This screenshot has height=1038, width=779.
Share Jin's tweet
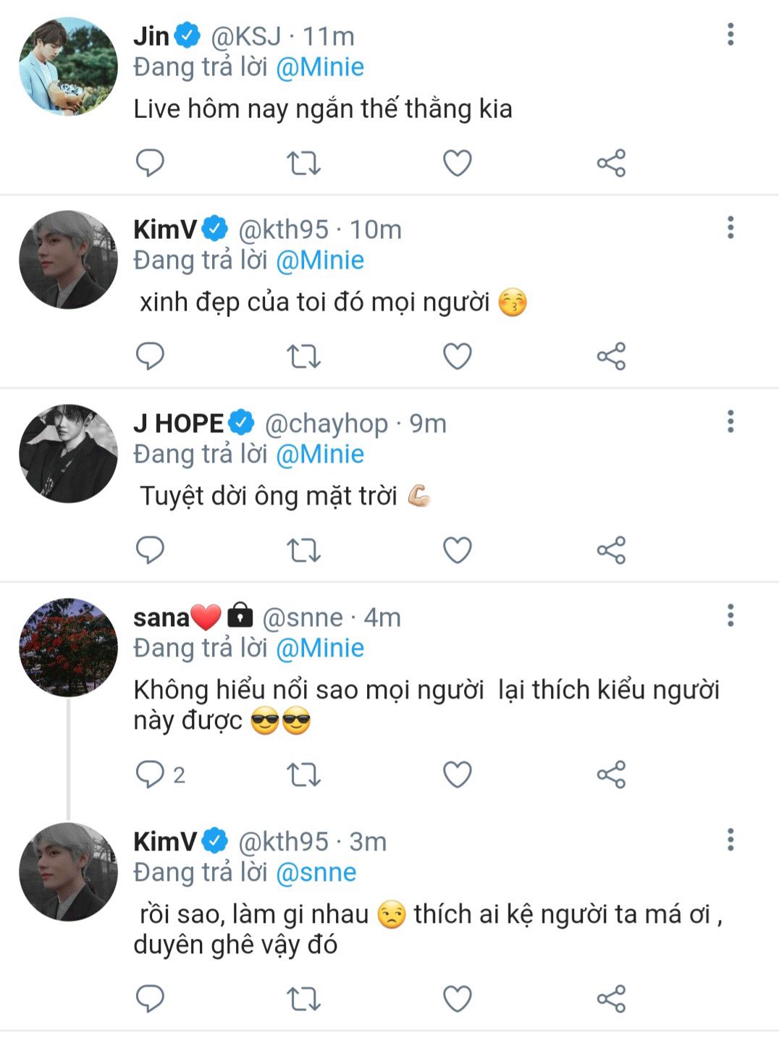coord(611,163)
